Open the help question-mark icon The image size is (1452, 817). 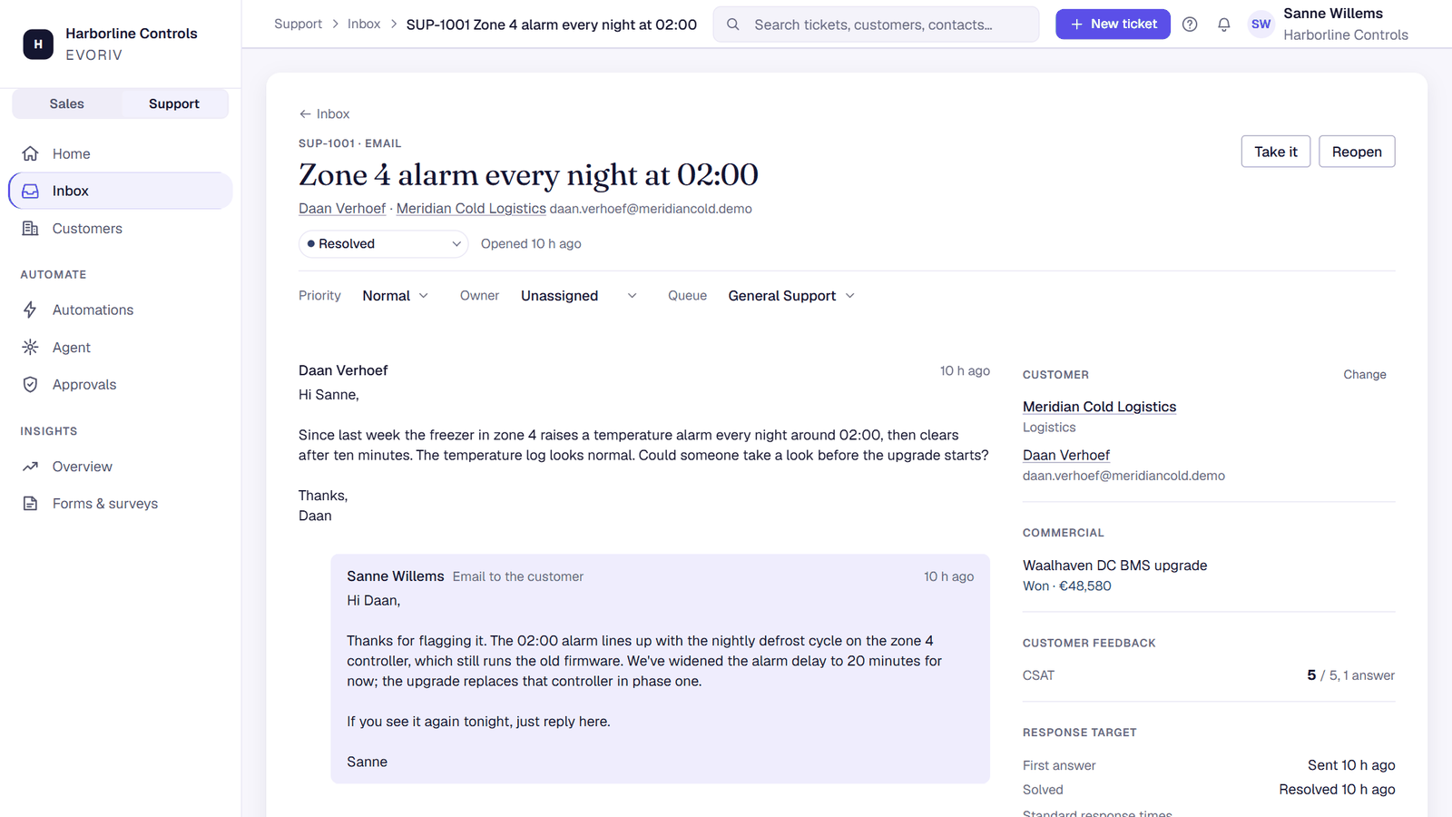[x=1190, y=25]
